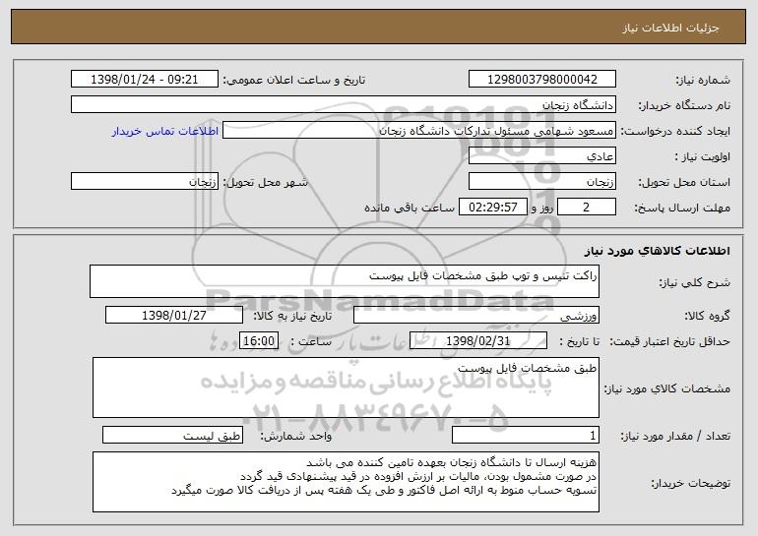Viewport: 758px width, 536px height.
Task: Click the unit field طبق لیست
Action: coord(172,435)
